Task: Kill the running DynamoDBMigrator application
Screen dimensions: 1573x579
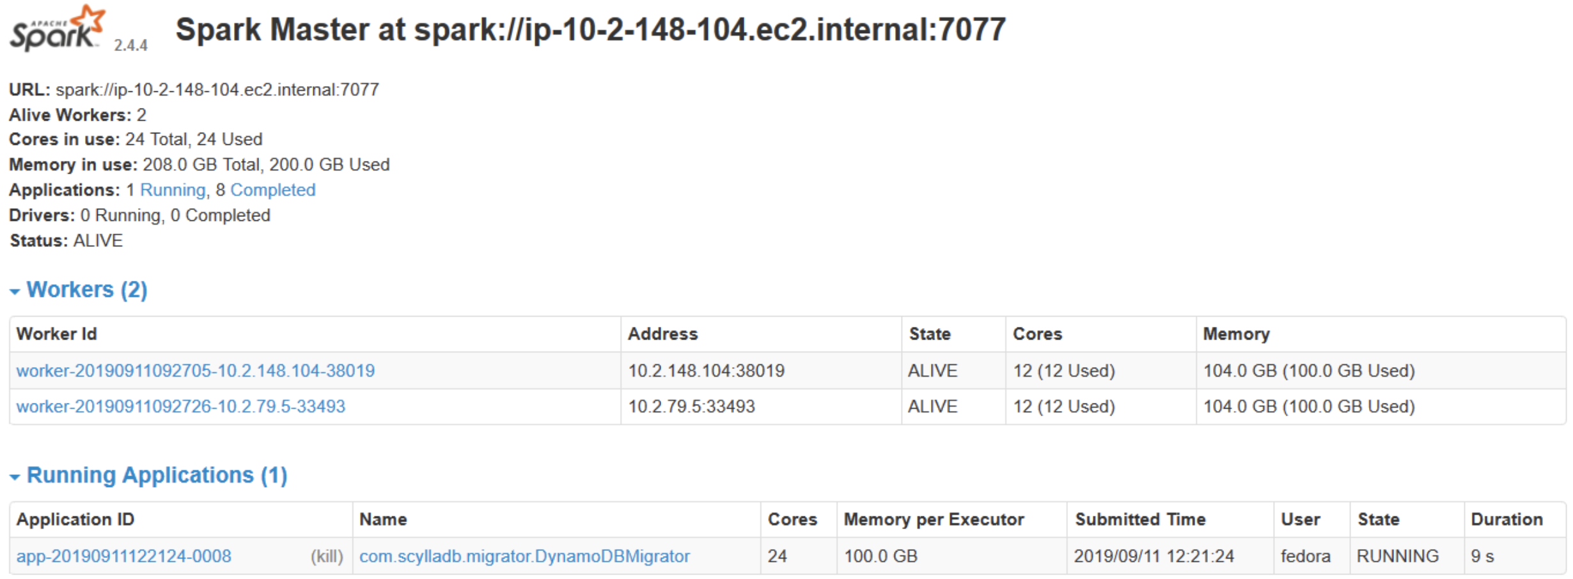Action: point(327,557)
